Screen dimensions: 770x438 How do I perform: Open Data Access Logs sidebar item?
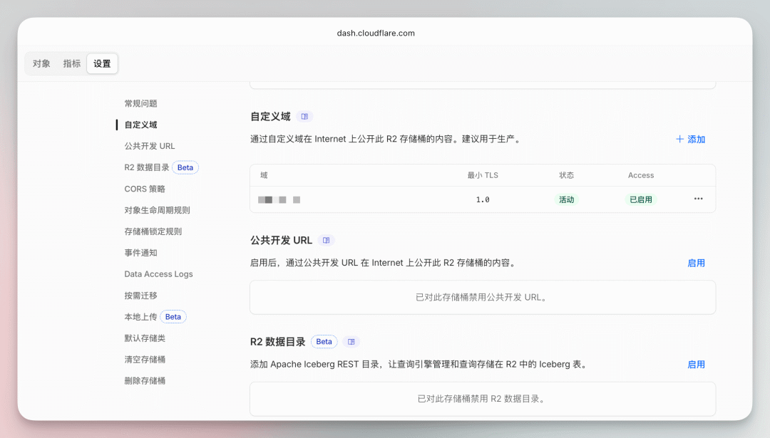(158, 274)
